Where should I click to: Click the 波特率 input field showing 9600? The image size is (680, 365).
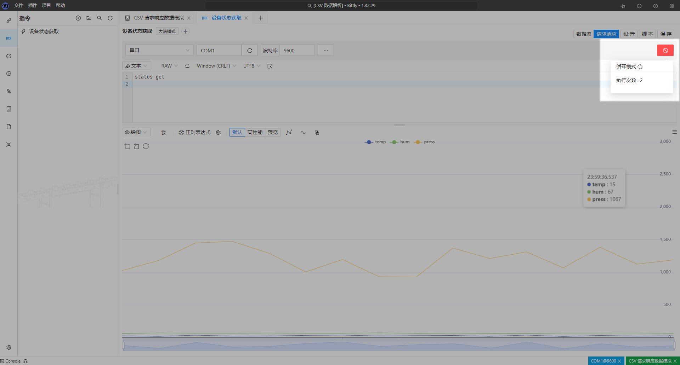(x=297, y=51)
